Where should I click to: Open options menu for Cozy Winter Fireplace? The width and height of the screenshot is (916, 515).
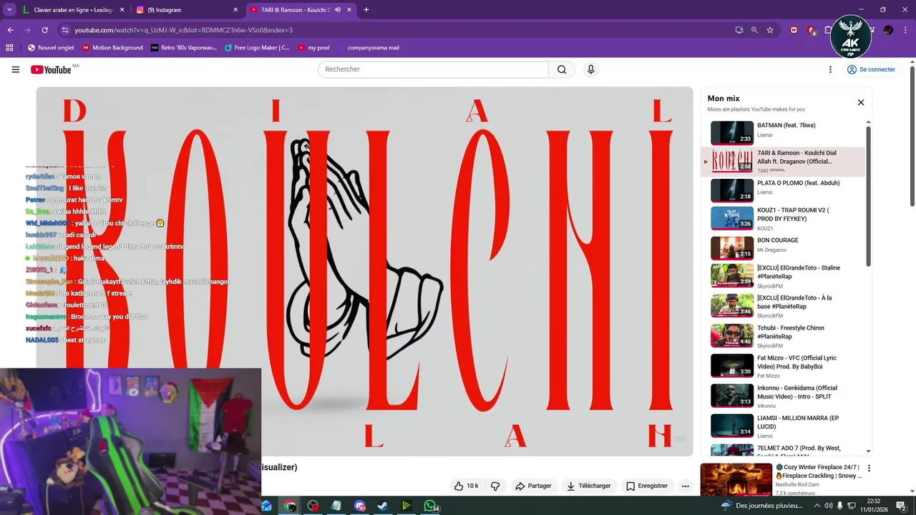pos(869,469)
